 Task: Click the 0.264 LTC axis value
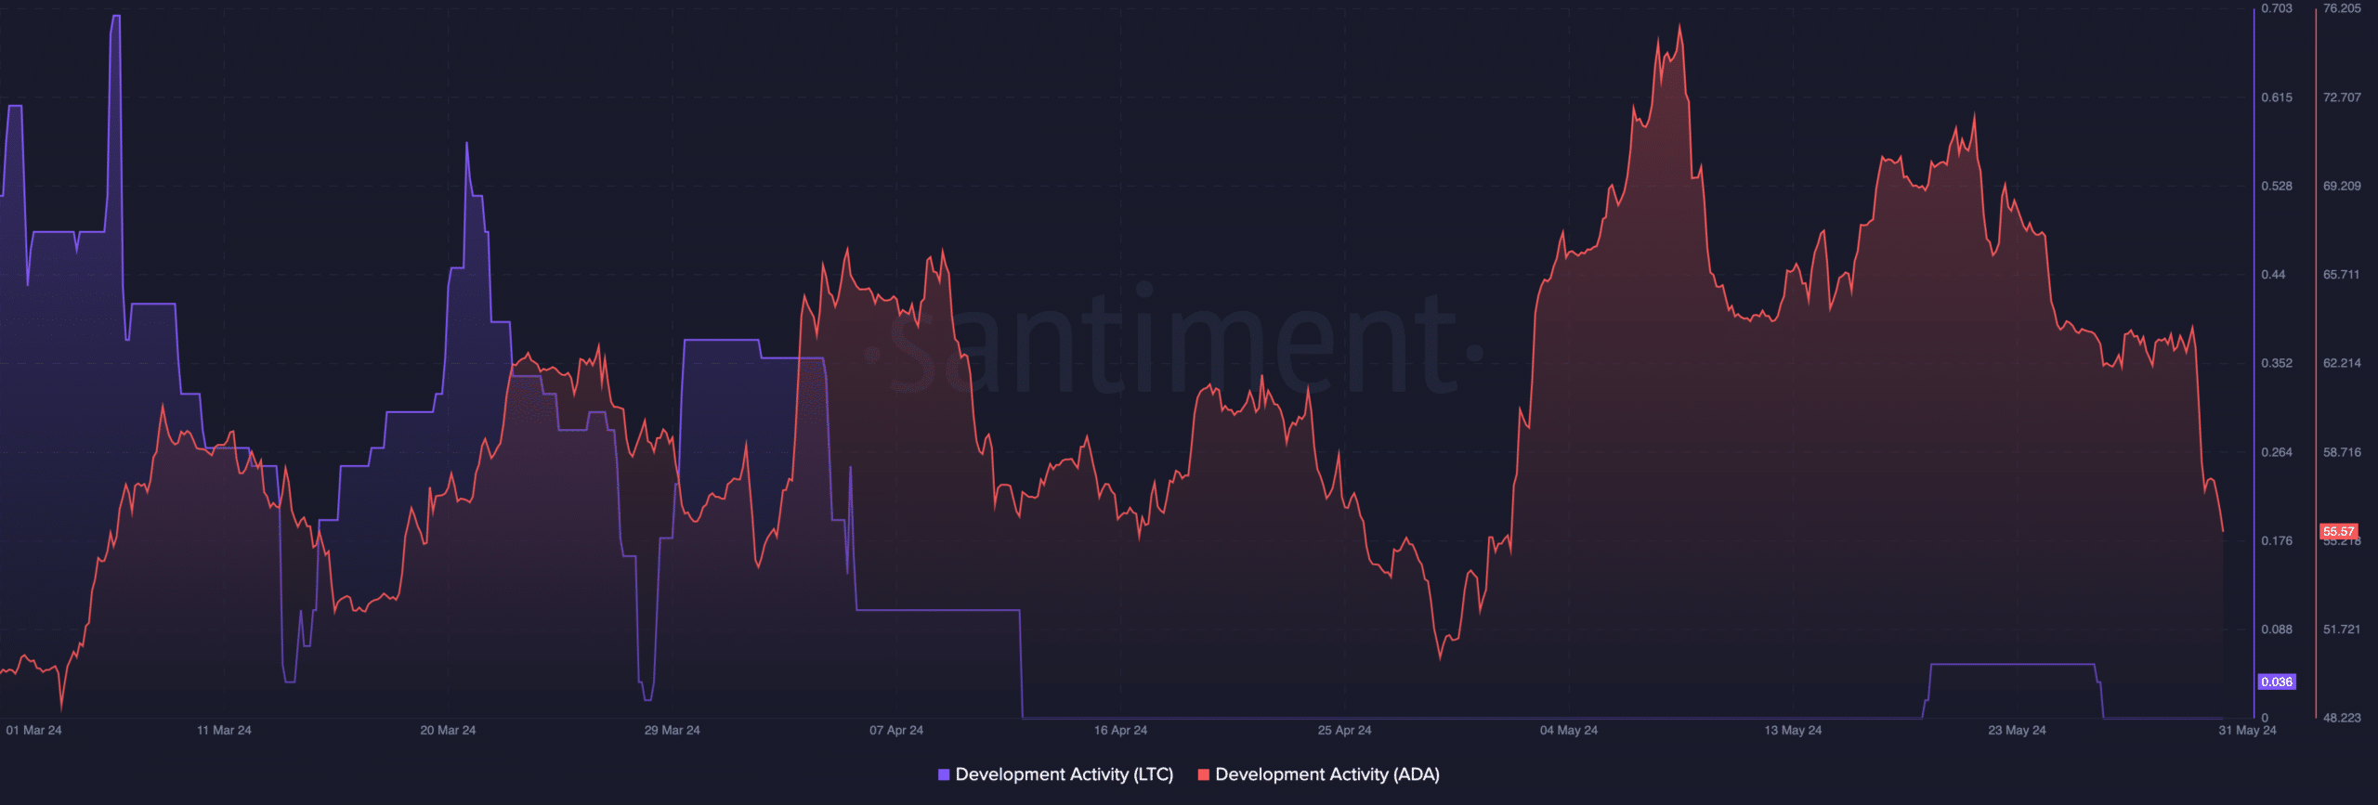(2277, 453)
